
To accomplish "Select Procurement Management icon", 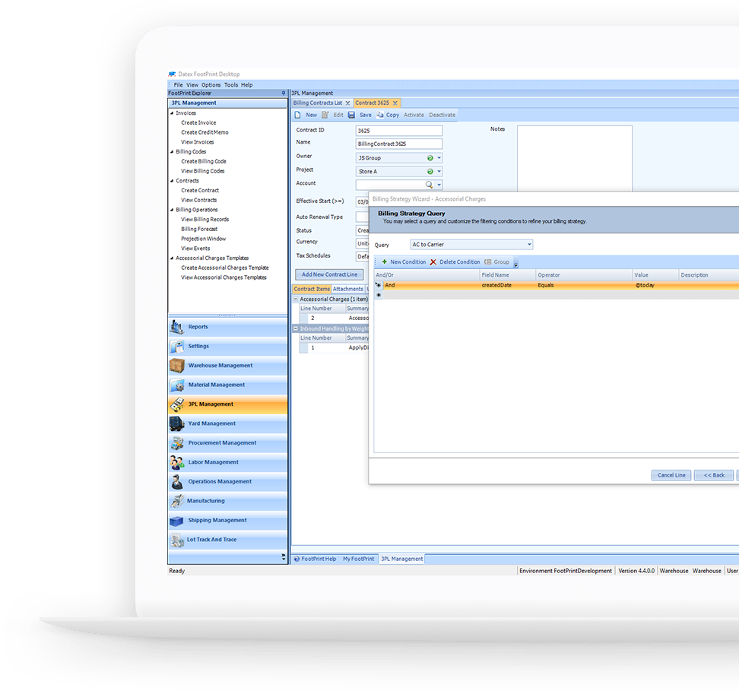I will pyautogui.click(x=177, y=443).
